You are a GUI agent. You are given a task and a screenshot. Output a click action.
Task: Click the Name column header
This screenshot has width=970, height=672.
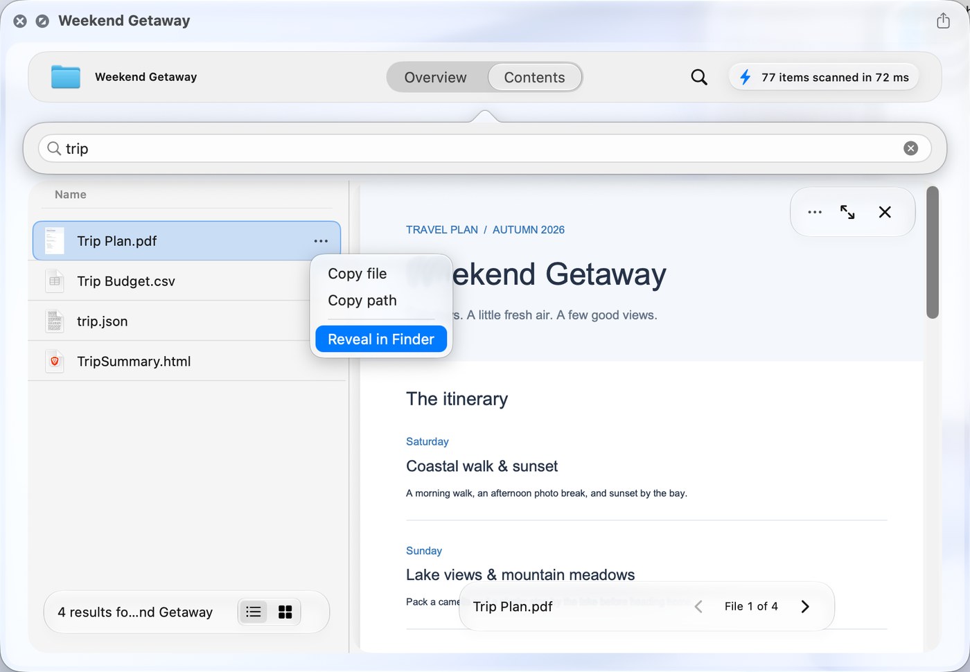[x=71, y=195]
